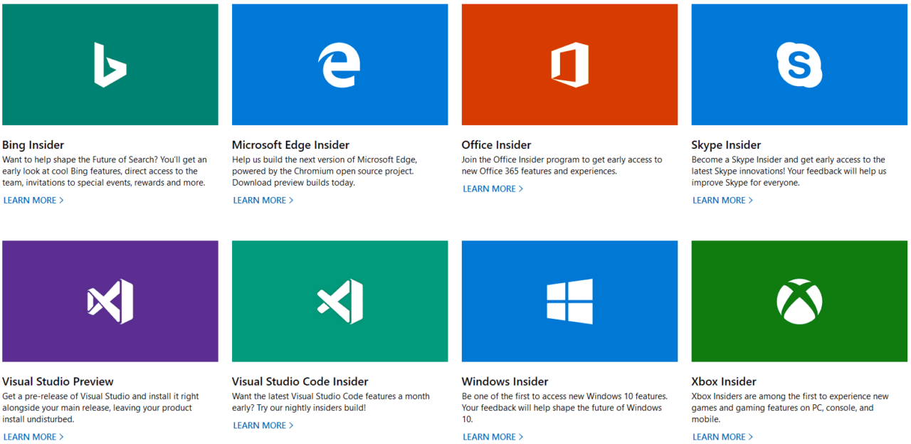Open Learn More under Bing Insider
911x444 pixels.
coord(33,201)
